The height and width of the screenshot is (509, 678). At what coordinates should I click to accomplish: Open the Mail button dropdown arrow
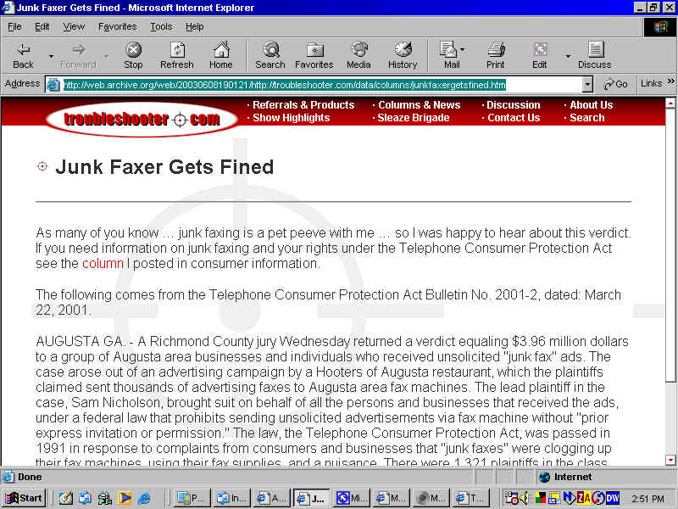(462, 49)
